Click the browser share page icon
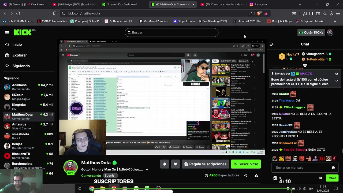The height and width of the screenshot is (193, 343). click(250, 13)
